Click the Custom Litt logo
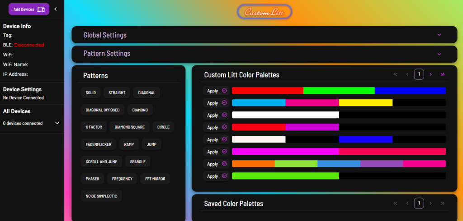The height and width of the screenshot is (221, 463). click(x=265, y=12)
